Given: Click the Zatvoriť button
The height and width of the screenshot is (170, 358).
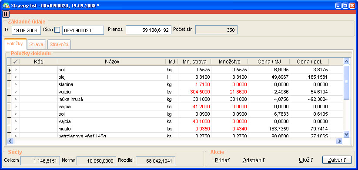Looking at the screenshot, I should [337, 160].
